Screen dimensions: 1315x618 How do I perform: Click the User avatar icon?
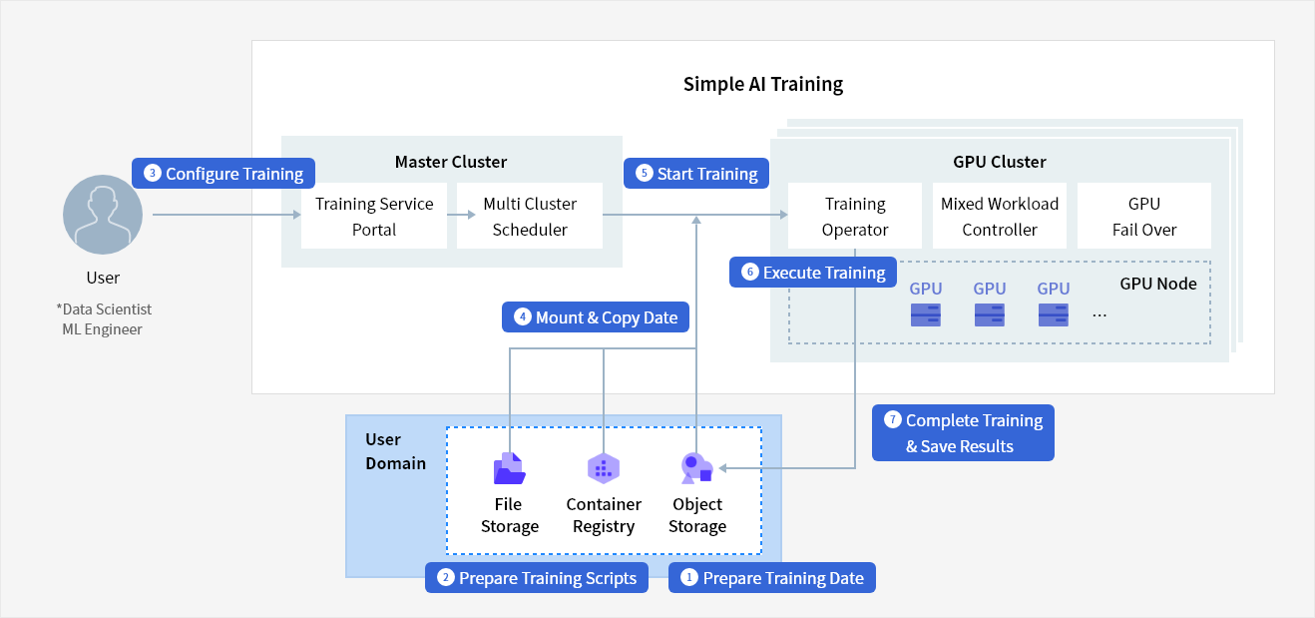[x=103, y=214]
